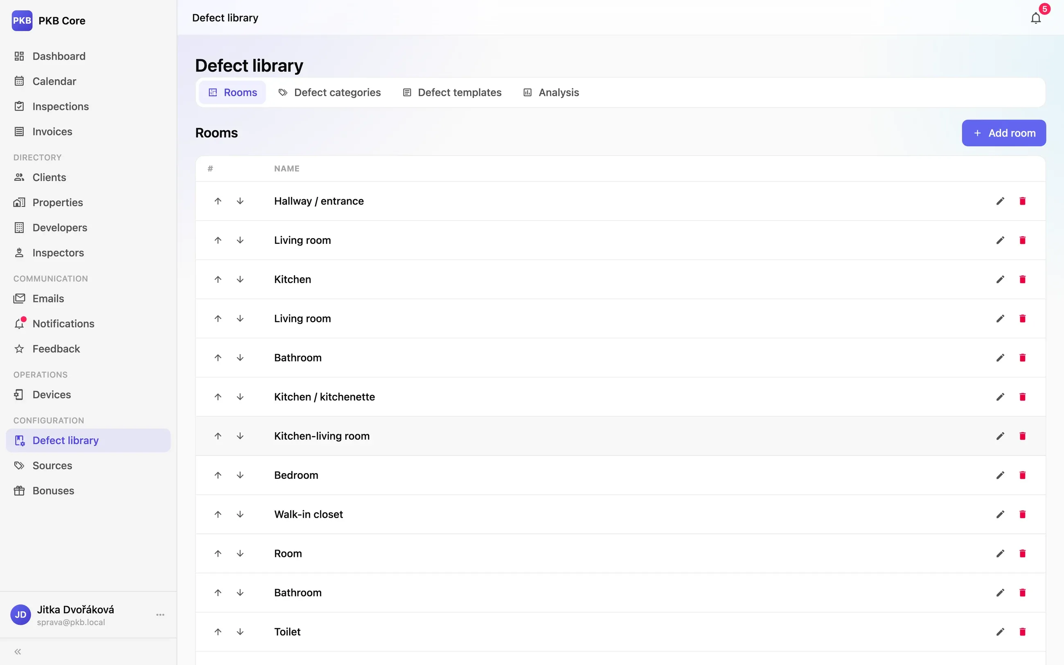Switch to the Defect categories tab
The height and width of the screenshot is (665, 1064).
[x=329, y=92]
